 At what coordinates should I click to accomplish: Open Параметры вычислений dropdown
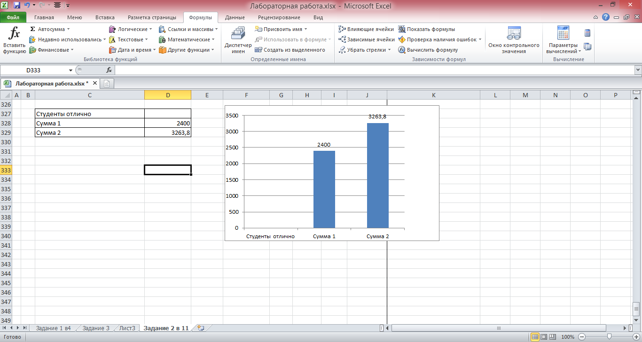click(563, 40)
